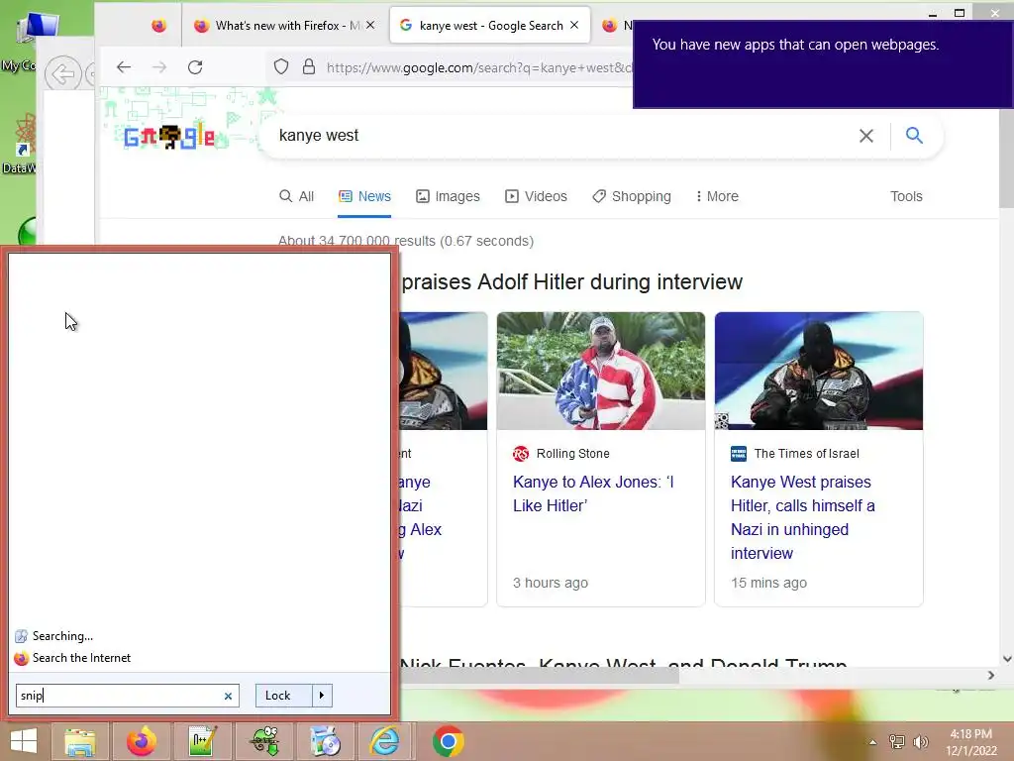Click the site security padlock icon

[x=309, y=66]
